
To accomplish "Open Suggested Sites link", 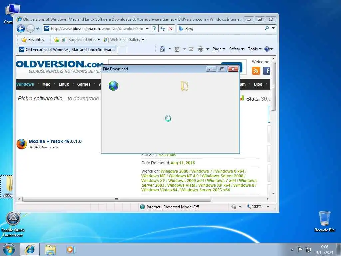I will coord(81,40).
